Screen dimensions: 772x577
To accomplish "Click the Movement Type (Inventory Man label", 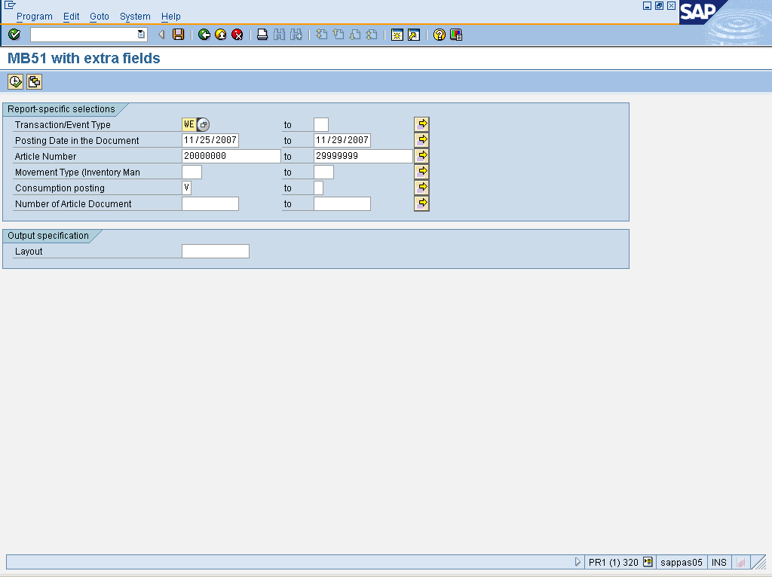I will coord(78,172).
